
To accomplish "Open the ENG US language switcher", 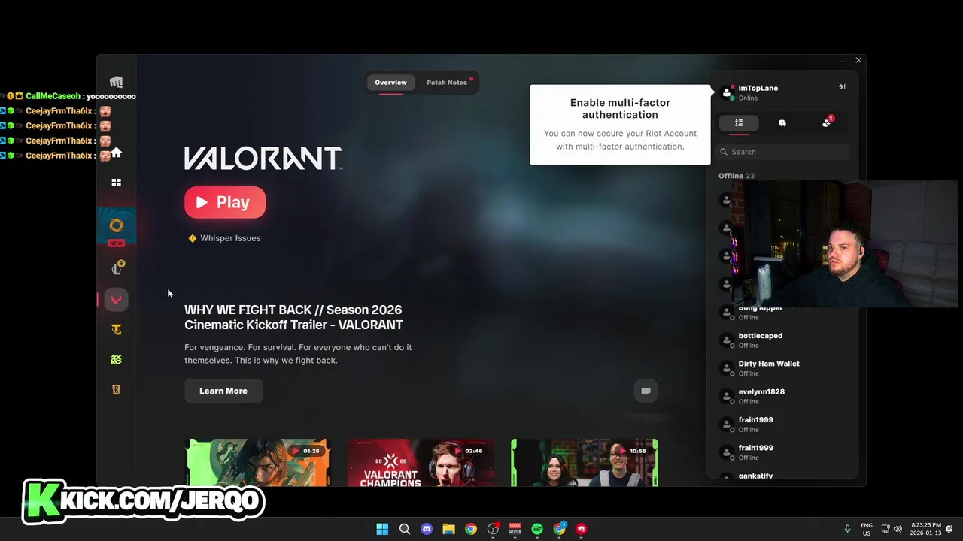I will point(867,529).
